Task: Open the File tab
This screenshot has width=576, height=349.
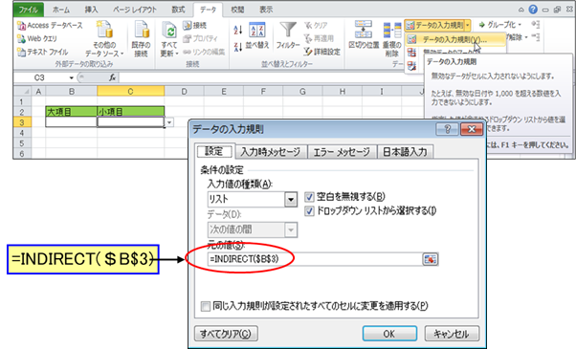Action: pos(29,10)
